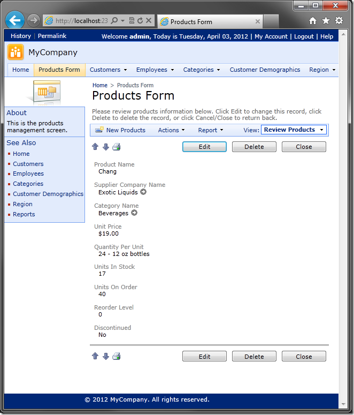Open the new tab button

pos(271,21)
